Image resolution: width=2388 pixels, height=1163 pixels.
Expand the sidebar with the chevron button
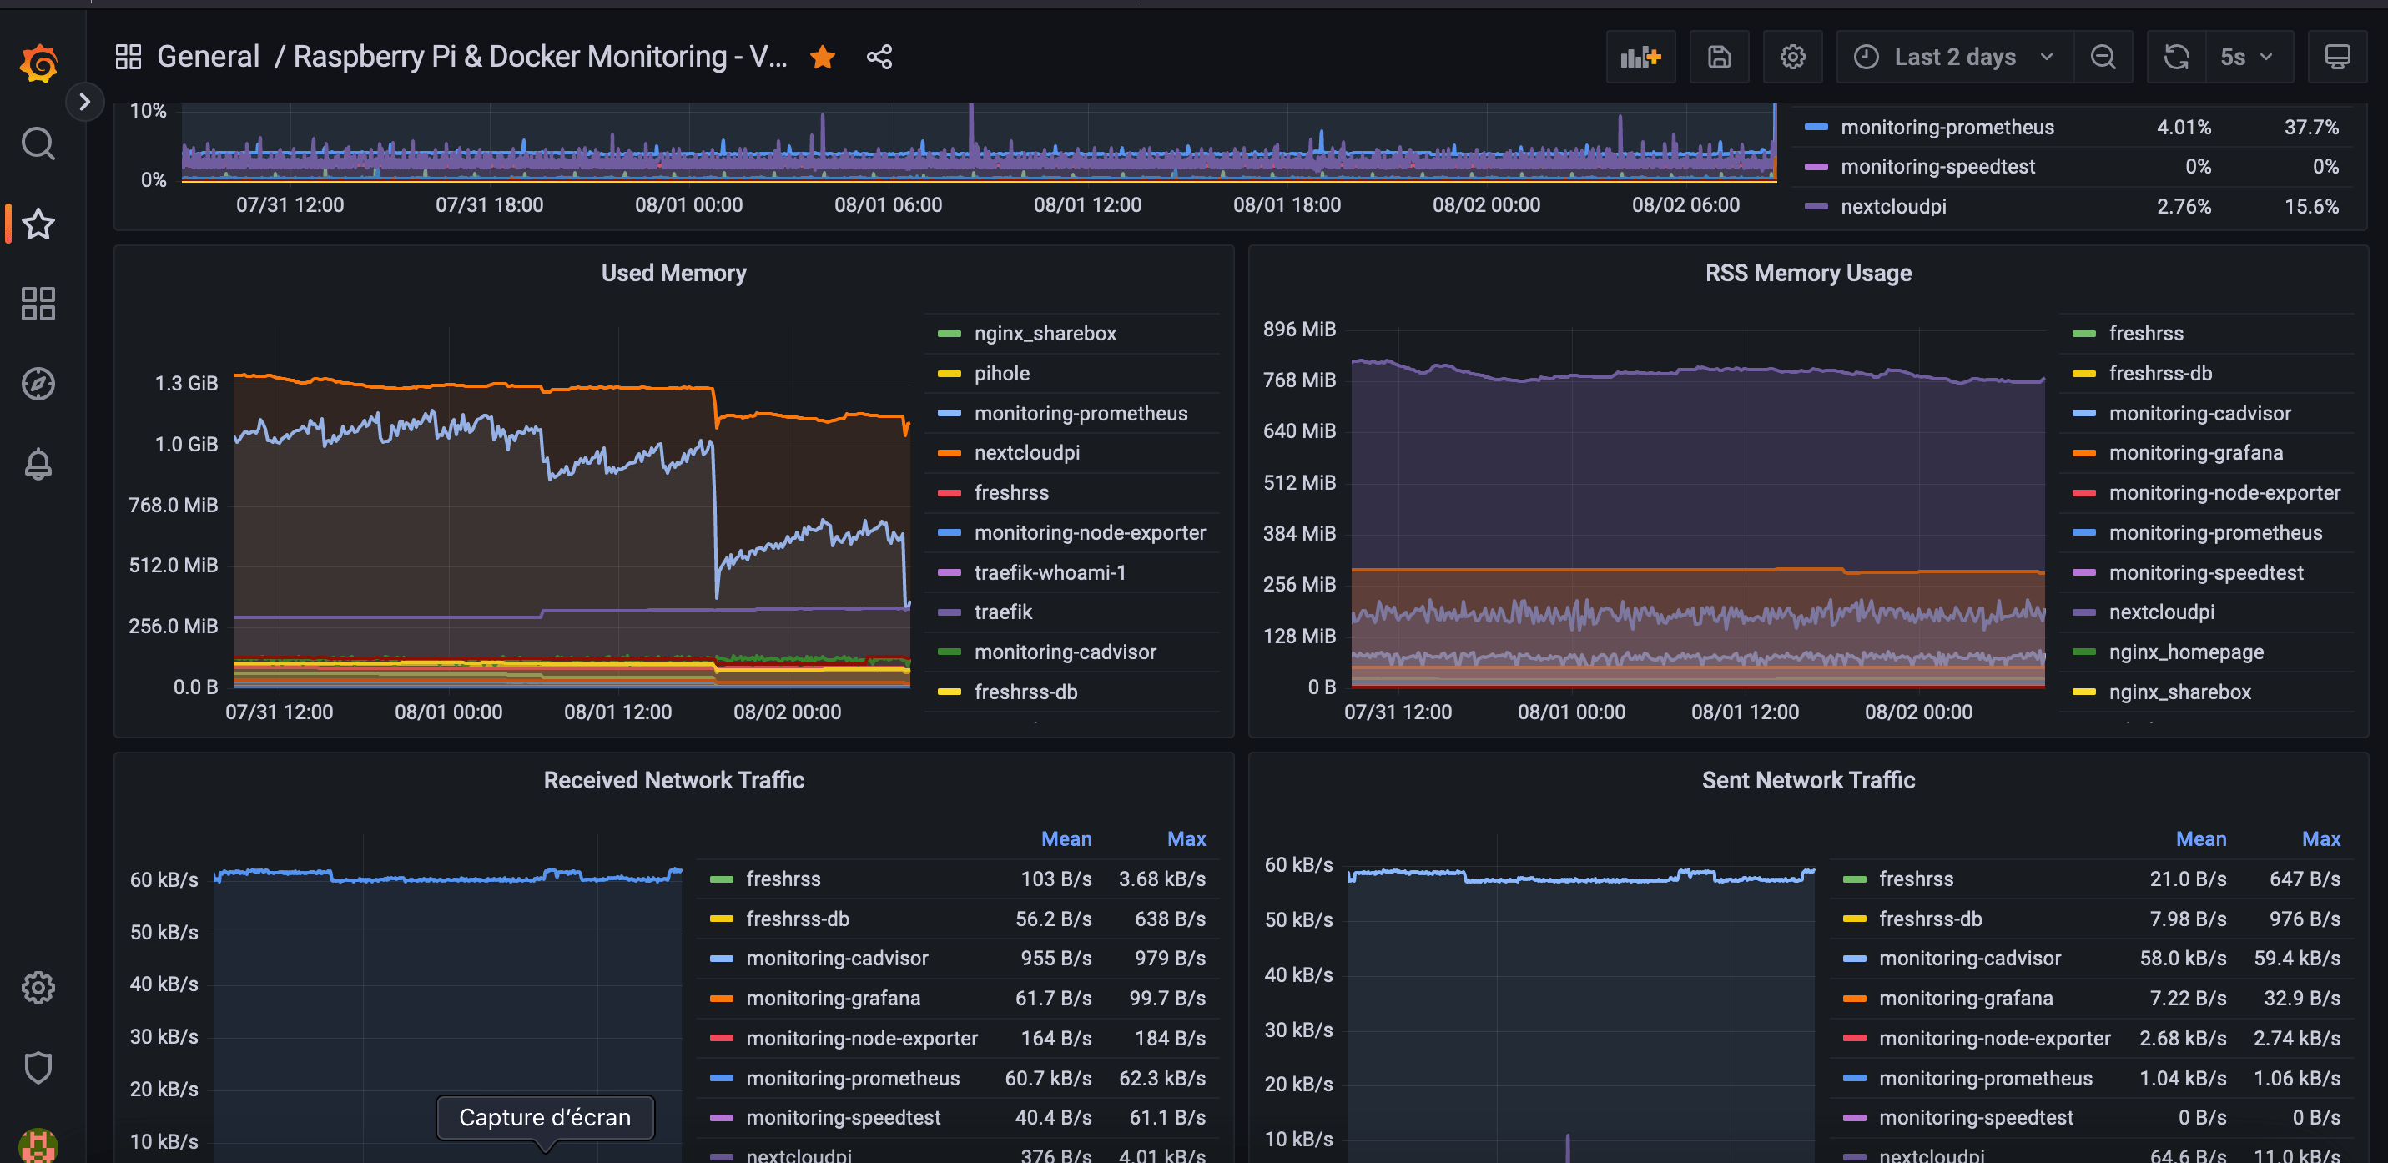pos(84,101)
